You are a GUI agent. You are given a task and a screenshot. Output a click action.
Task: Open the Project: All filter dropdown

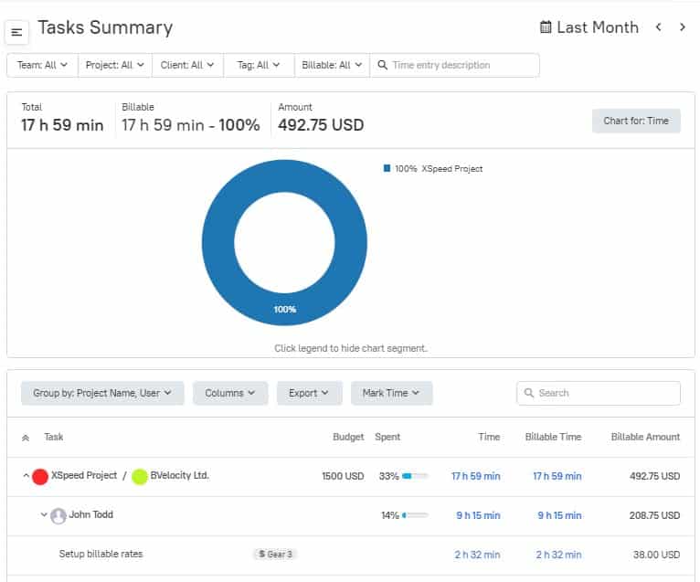(115, 65)
